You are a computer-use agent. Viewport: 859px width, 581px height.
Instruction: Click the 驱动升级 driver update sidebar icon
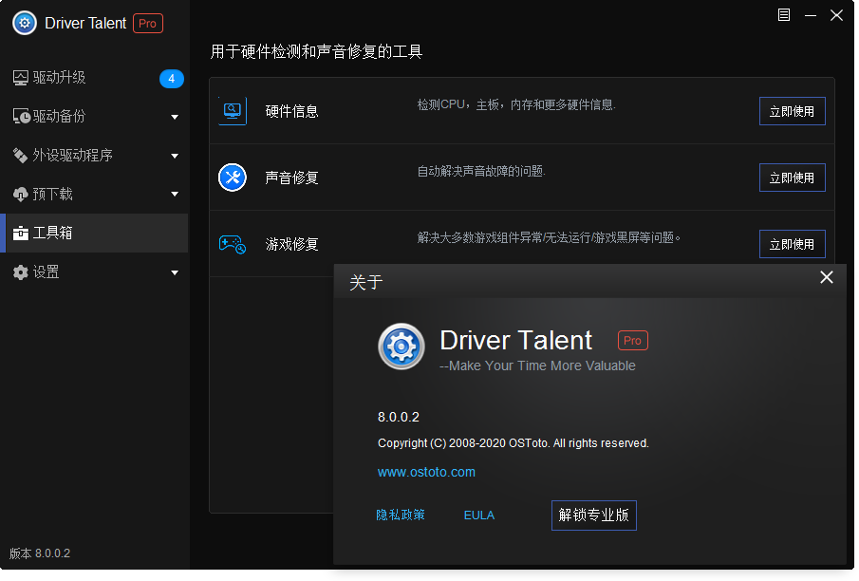tap(21, 77)
